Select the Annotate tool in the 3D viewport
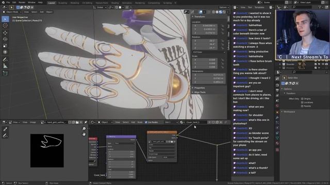This screenshot has width=330, height=185. (x=5, y=60)
